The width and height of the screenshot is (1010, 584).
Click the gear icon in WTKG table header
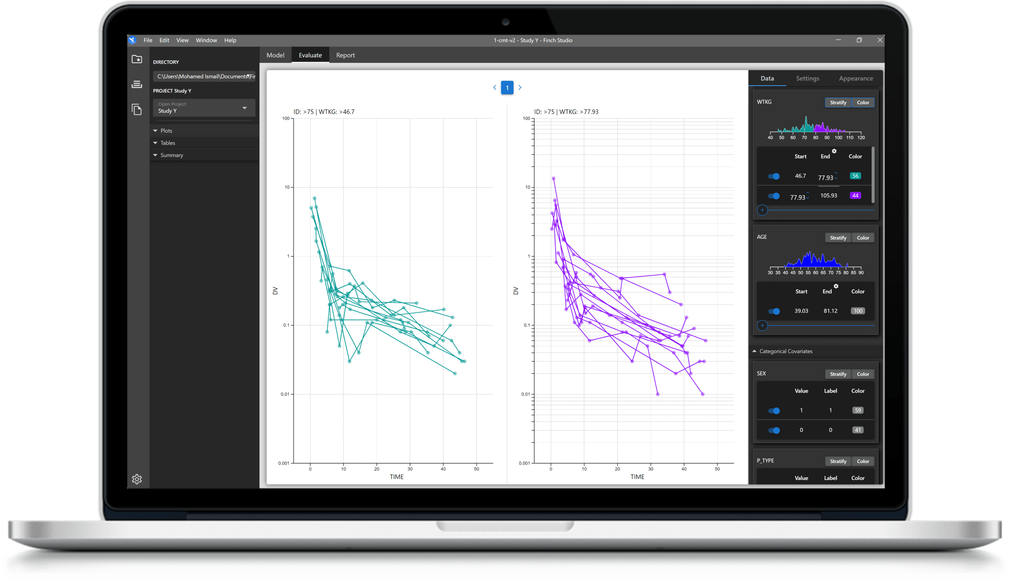(834, 151)
